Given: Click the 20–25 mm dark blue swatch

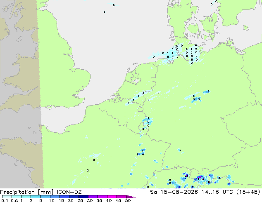Looking at the screenshot, I should [x=74, y=197].
